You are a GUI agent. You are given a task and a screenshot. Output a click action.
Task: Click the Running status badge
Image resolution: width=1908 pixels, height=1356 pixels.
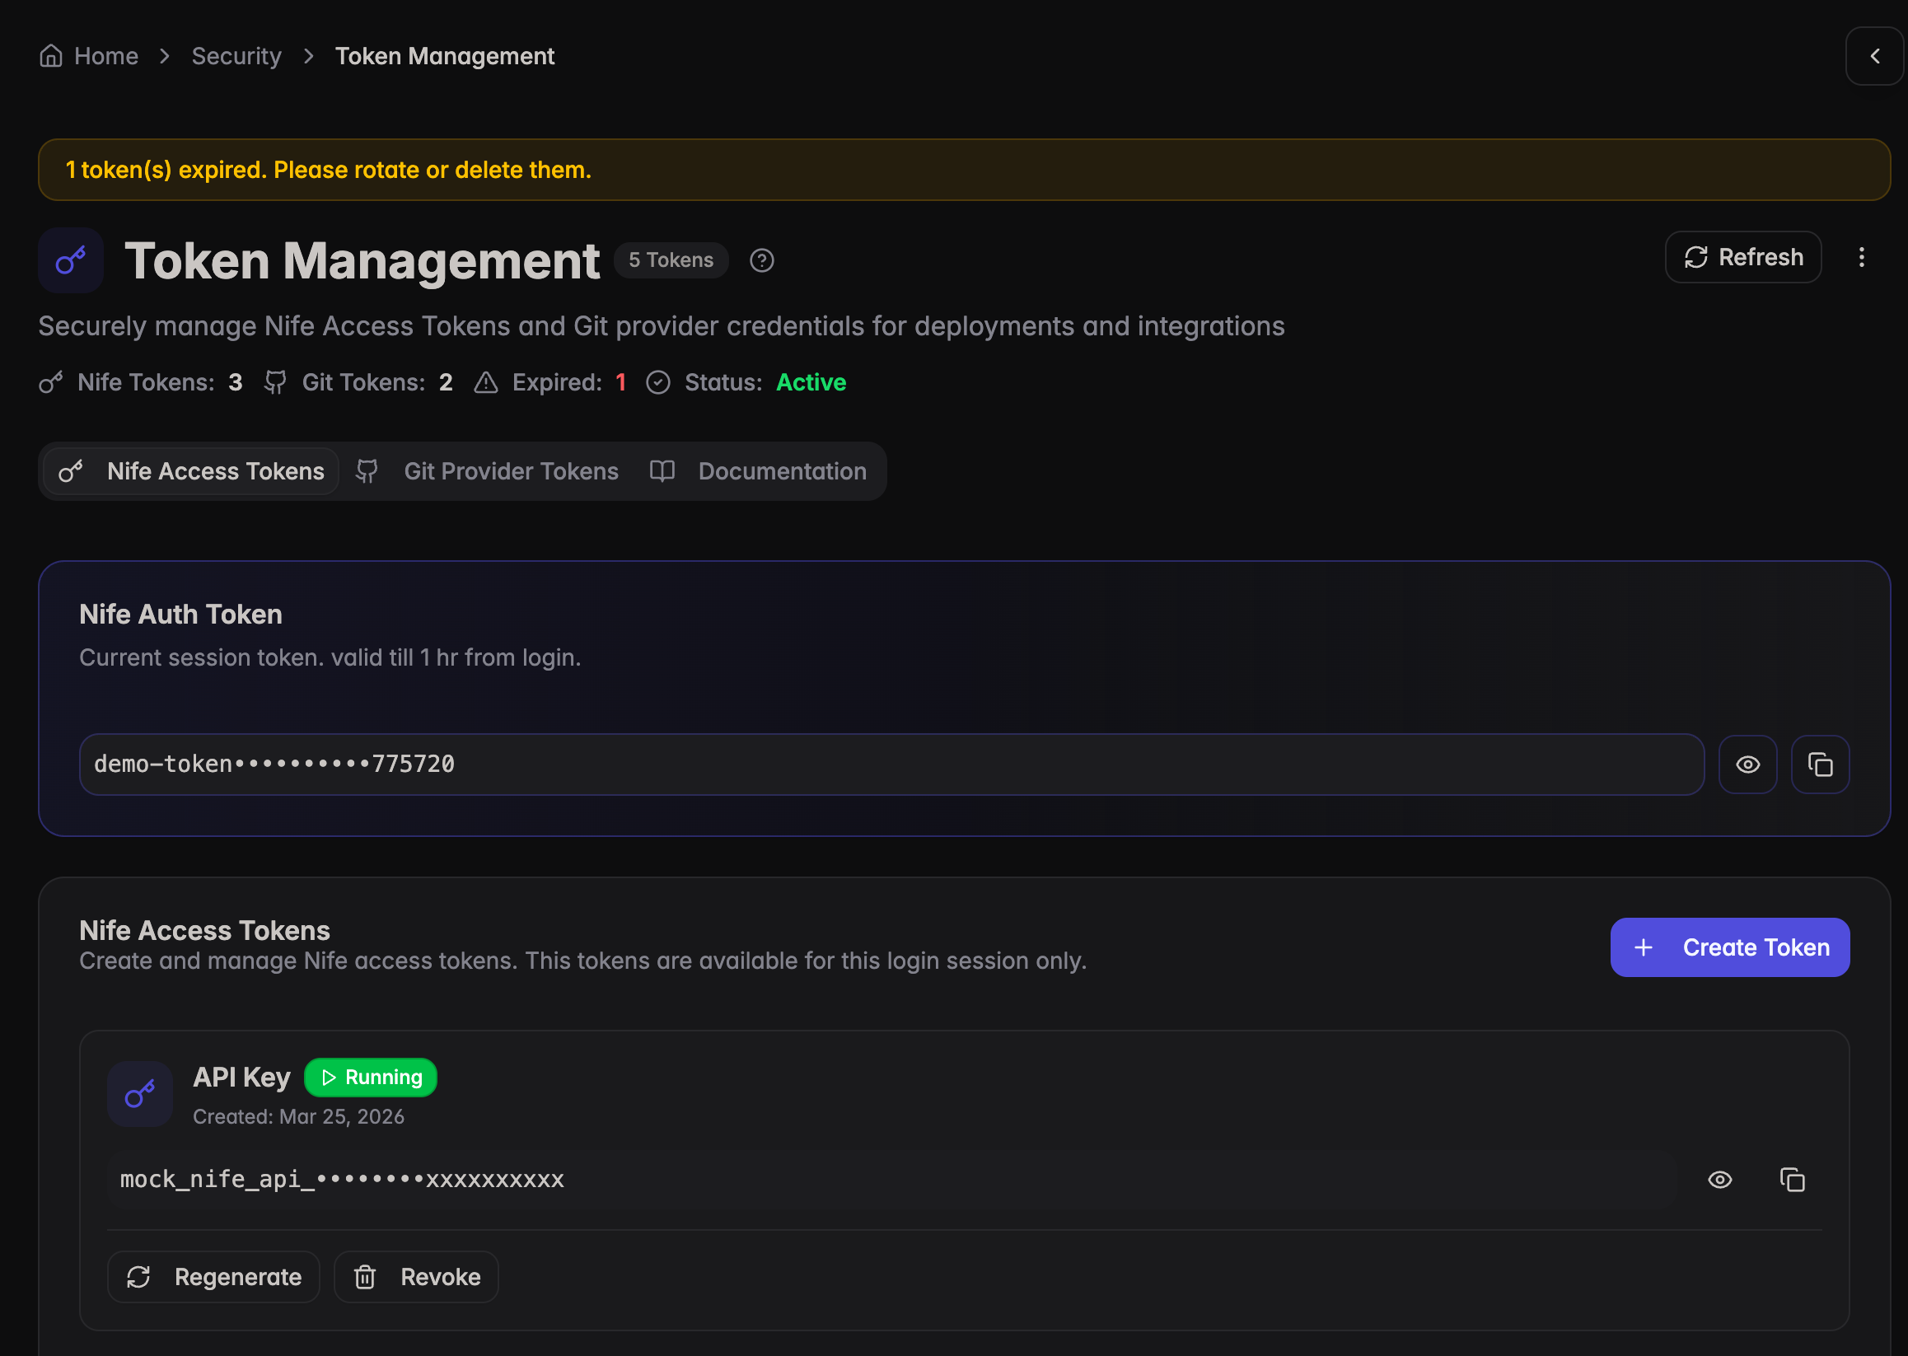[x=371, y=1077]
